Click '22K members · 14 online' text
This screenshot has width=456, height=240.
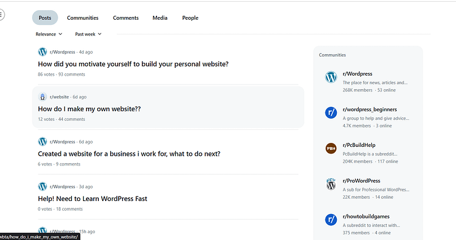point(368,197)
